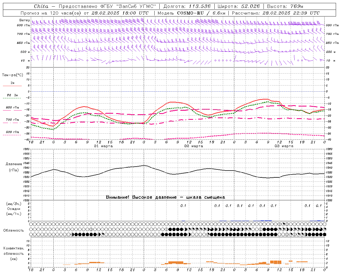Click the "500 м" wind level label on the left
340x272 pixels.
25,52
